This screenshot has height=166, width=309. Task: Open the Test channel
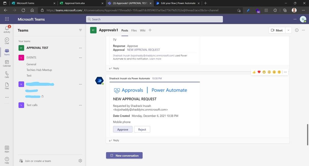[x=29, y=76]
